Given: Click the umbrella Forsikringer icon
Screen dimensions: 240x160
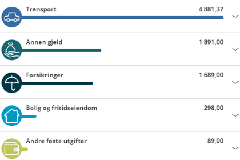Looking at the screenshot, I should (12, 83).
